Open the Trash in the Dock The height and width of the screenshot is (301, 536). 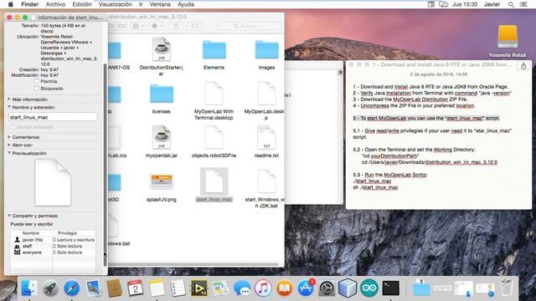[506, 288]
